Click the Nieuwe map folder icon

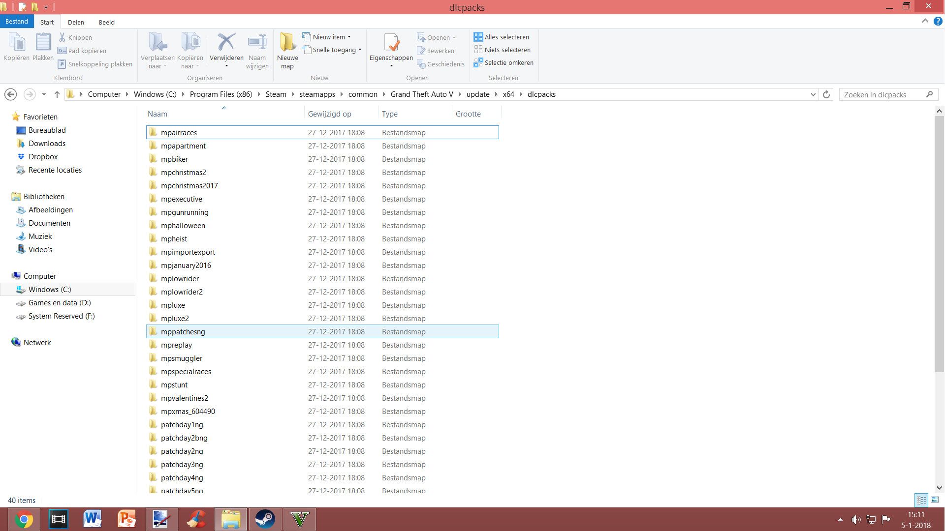coord(287,43)
